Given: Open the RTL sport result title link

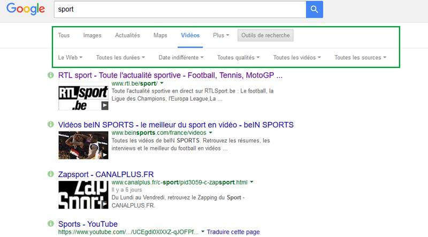Looking at the screenshot, I should 170,75.
